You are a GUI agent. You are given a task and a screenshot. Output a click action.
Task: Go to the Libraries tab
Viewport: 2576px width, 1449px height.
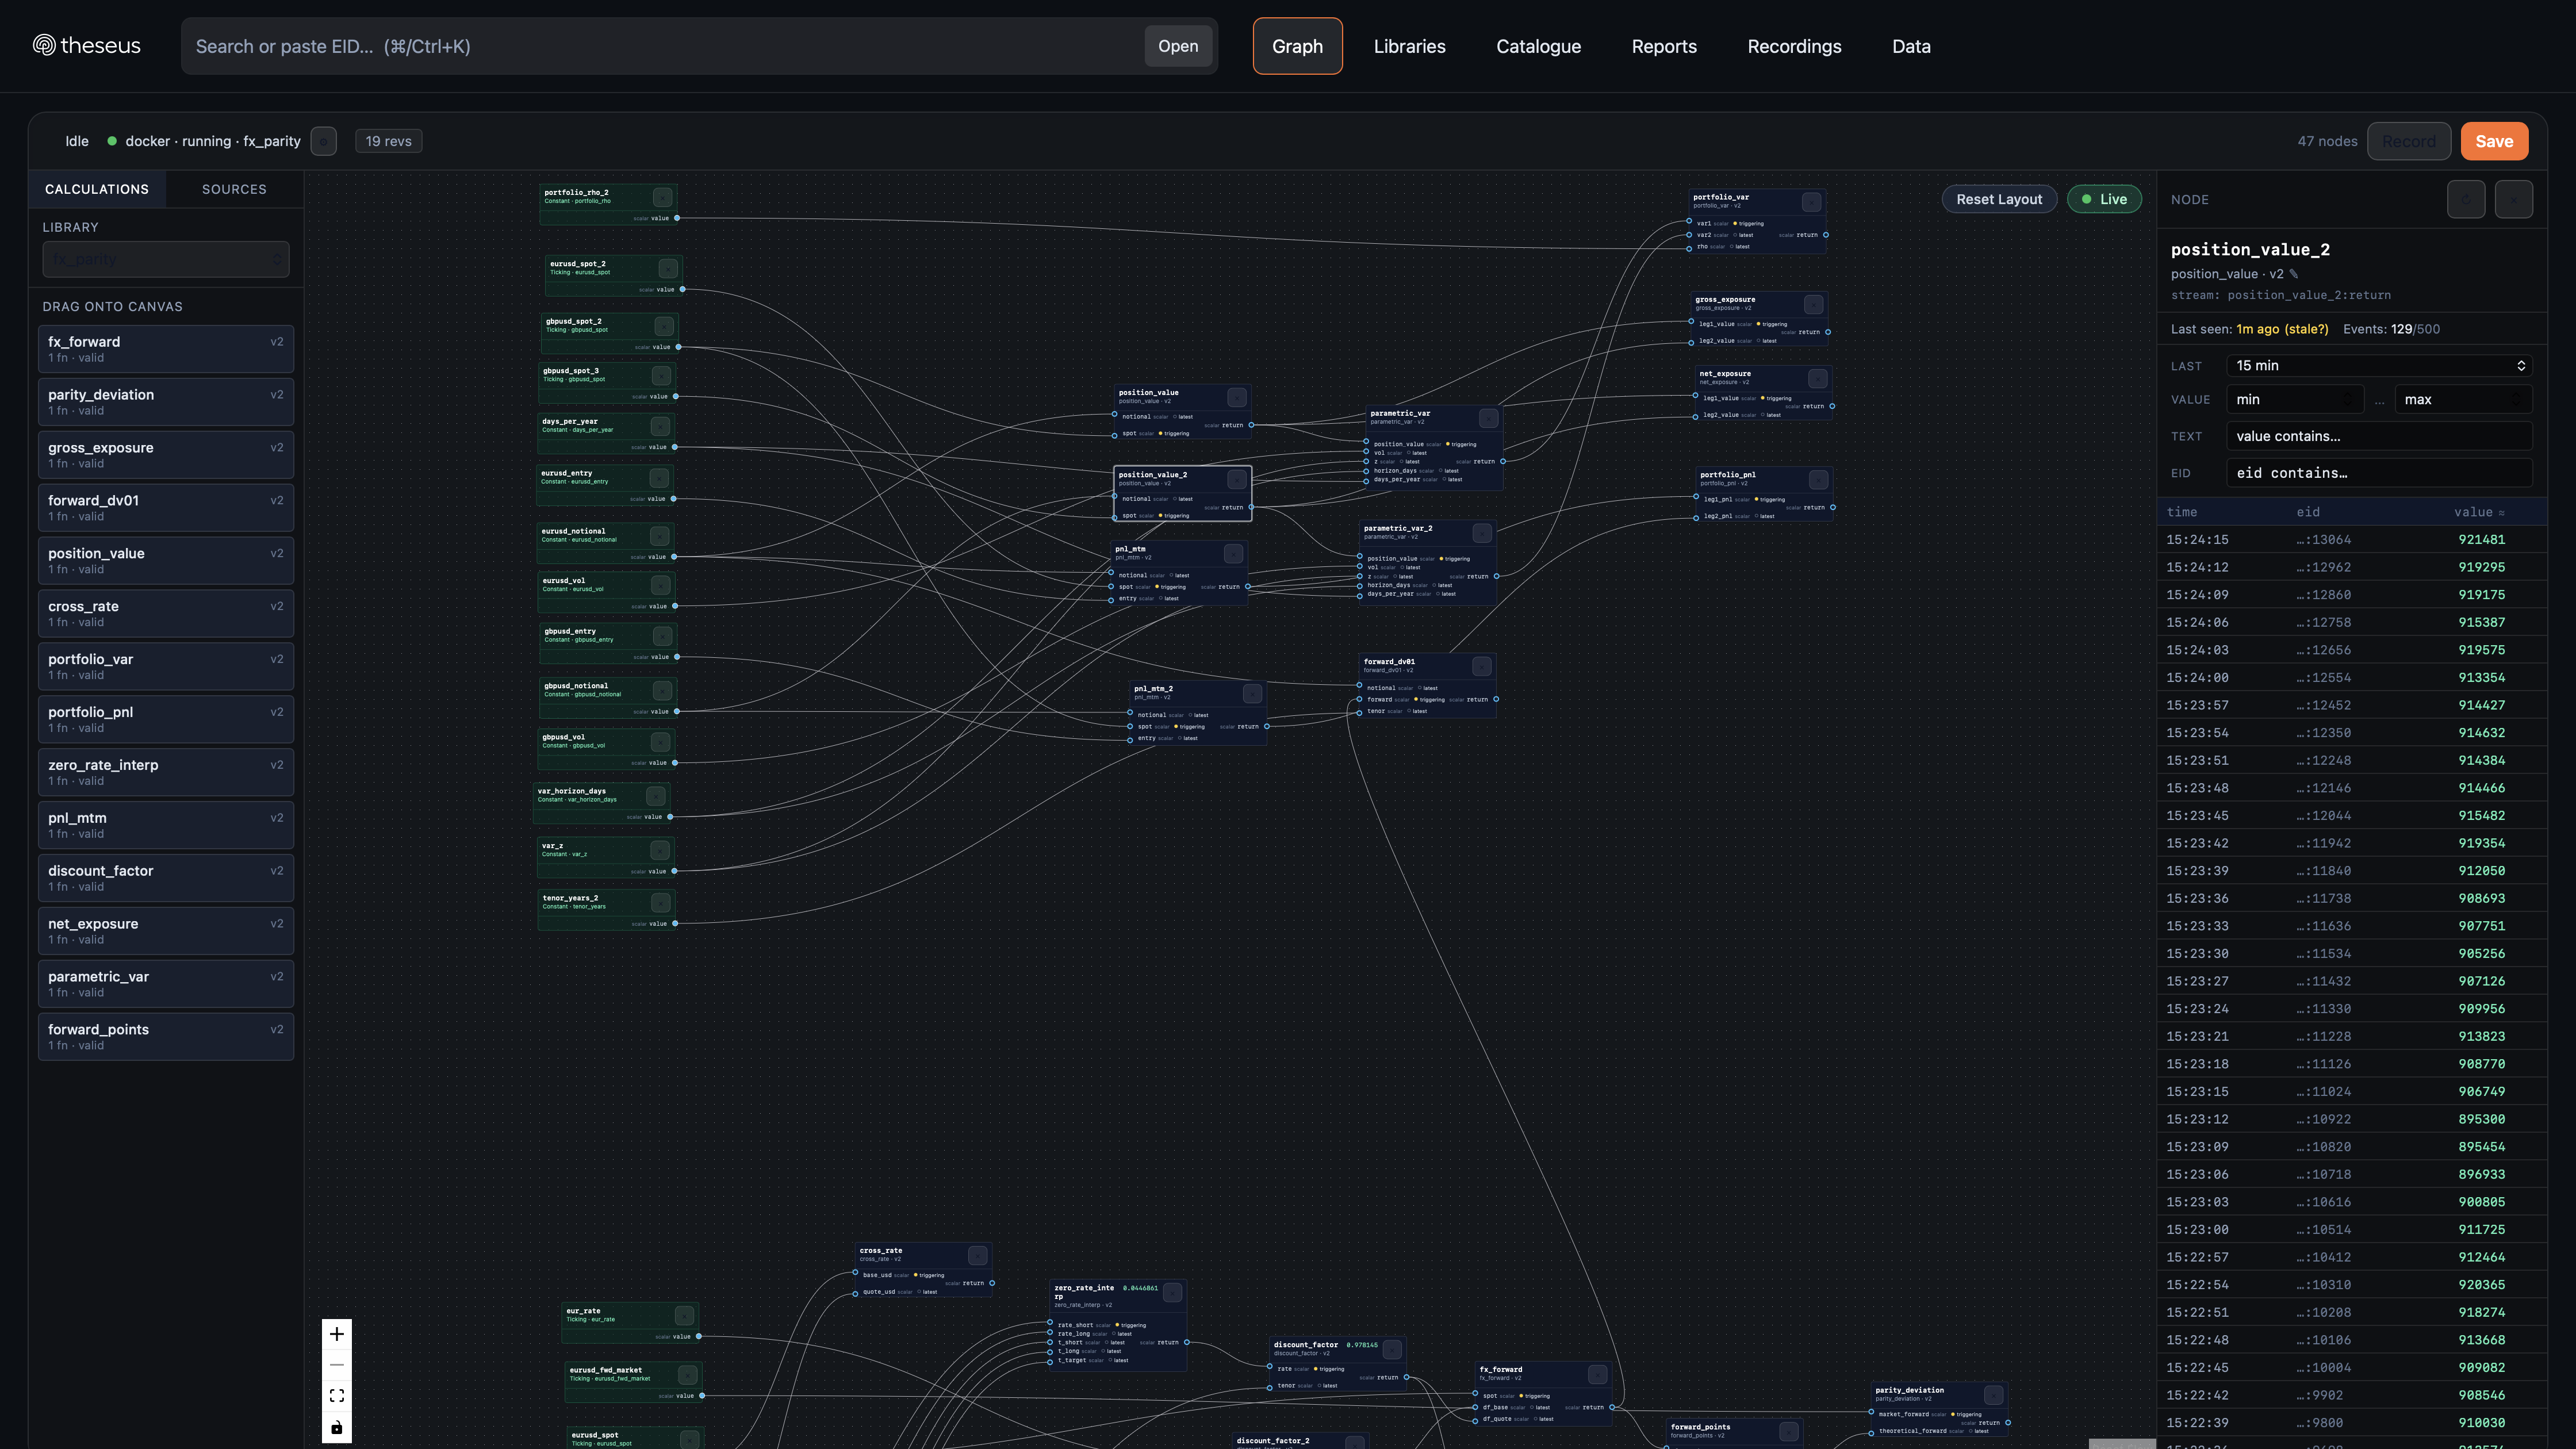coord(1409,46)
